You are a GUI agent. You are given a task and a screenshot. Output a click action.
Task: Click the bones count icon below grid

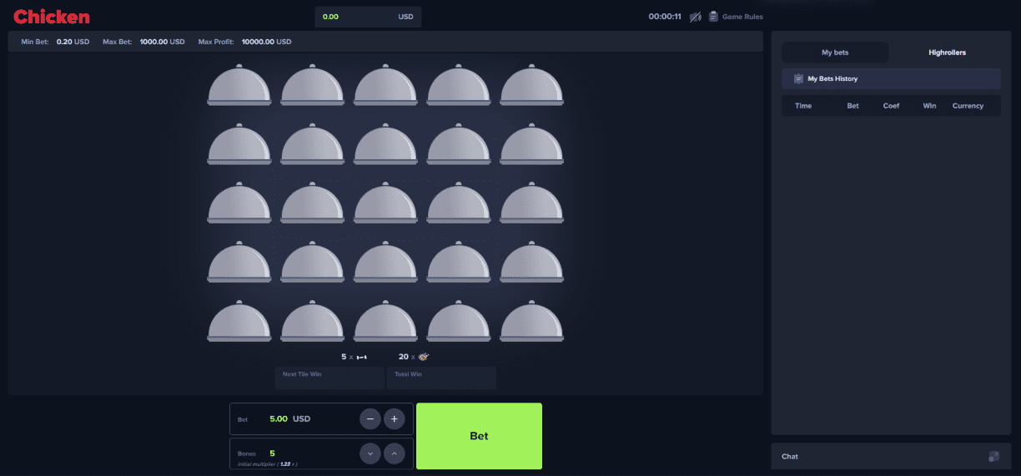361,357
